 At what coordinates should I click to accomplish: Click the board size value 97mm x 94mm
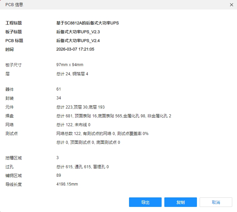(70, 65)
